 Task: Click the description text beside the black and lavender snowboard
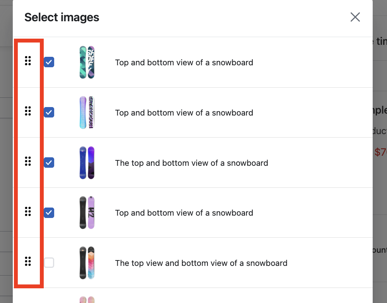184,213
